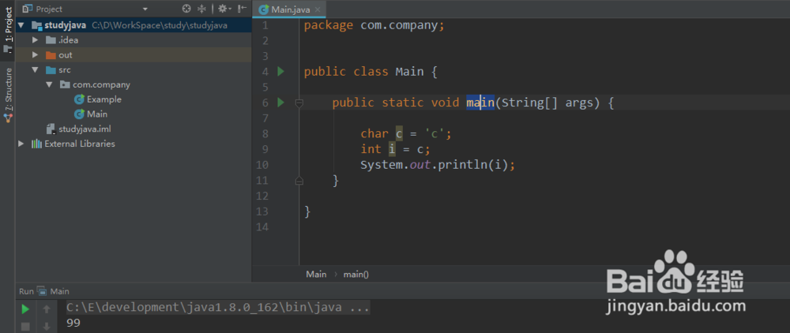Click the up-arrow in Run tool window

[47, 309]
